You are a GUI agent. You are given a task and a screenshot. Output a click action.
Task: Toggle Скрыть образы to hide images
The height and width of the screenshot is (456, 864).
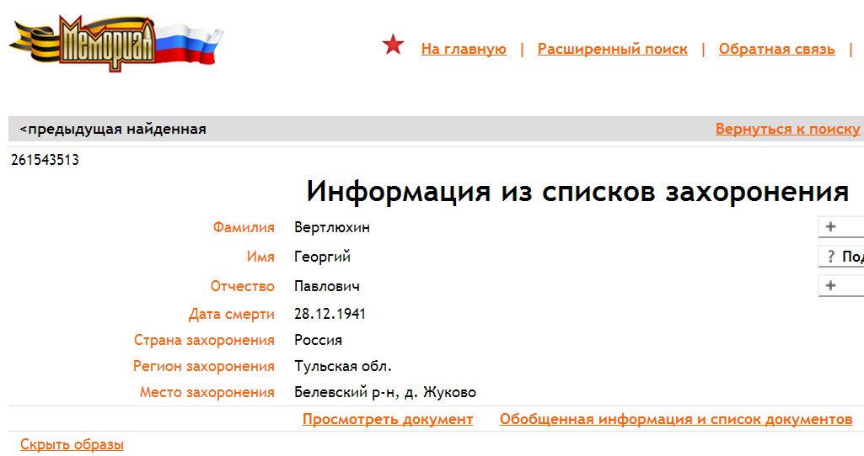[72, 444]
